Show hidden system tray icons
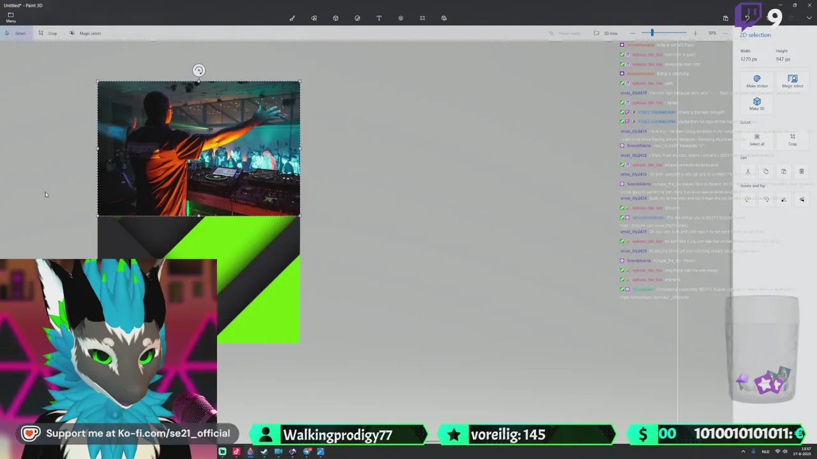Viewport: 817px width, 459px height. (x=742, y=451)
